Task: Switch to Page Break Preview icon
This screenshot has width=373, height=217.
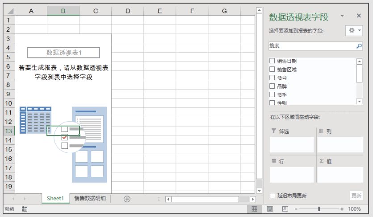Action: coord(285,209)
